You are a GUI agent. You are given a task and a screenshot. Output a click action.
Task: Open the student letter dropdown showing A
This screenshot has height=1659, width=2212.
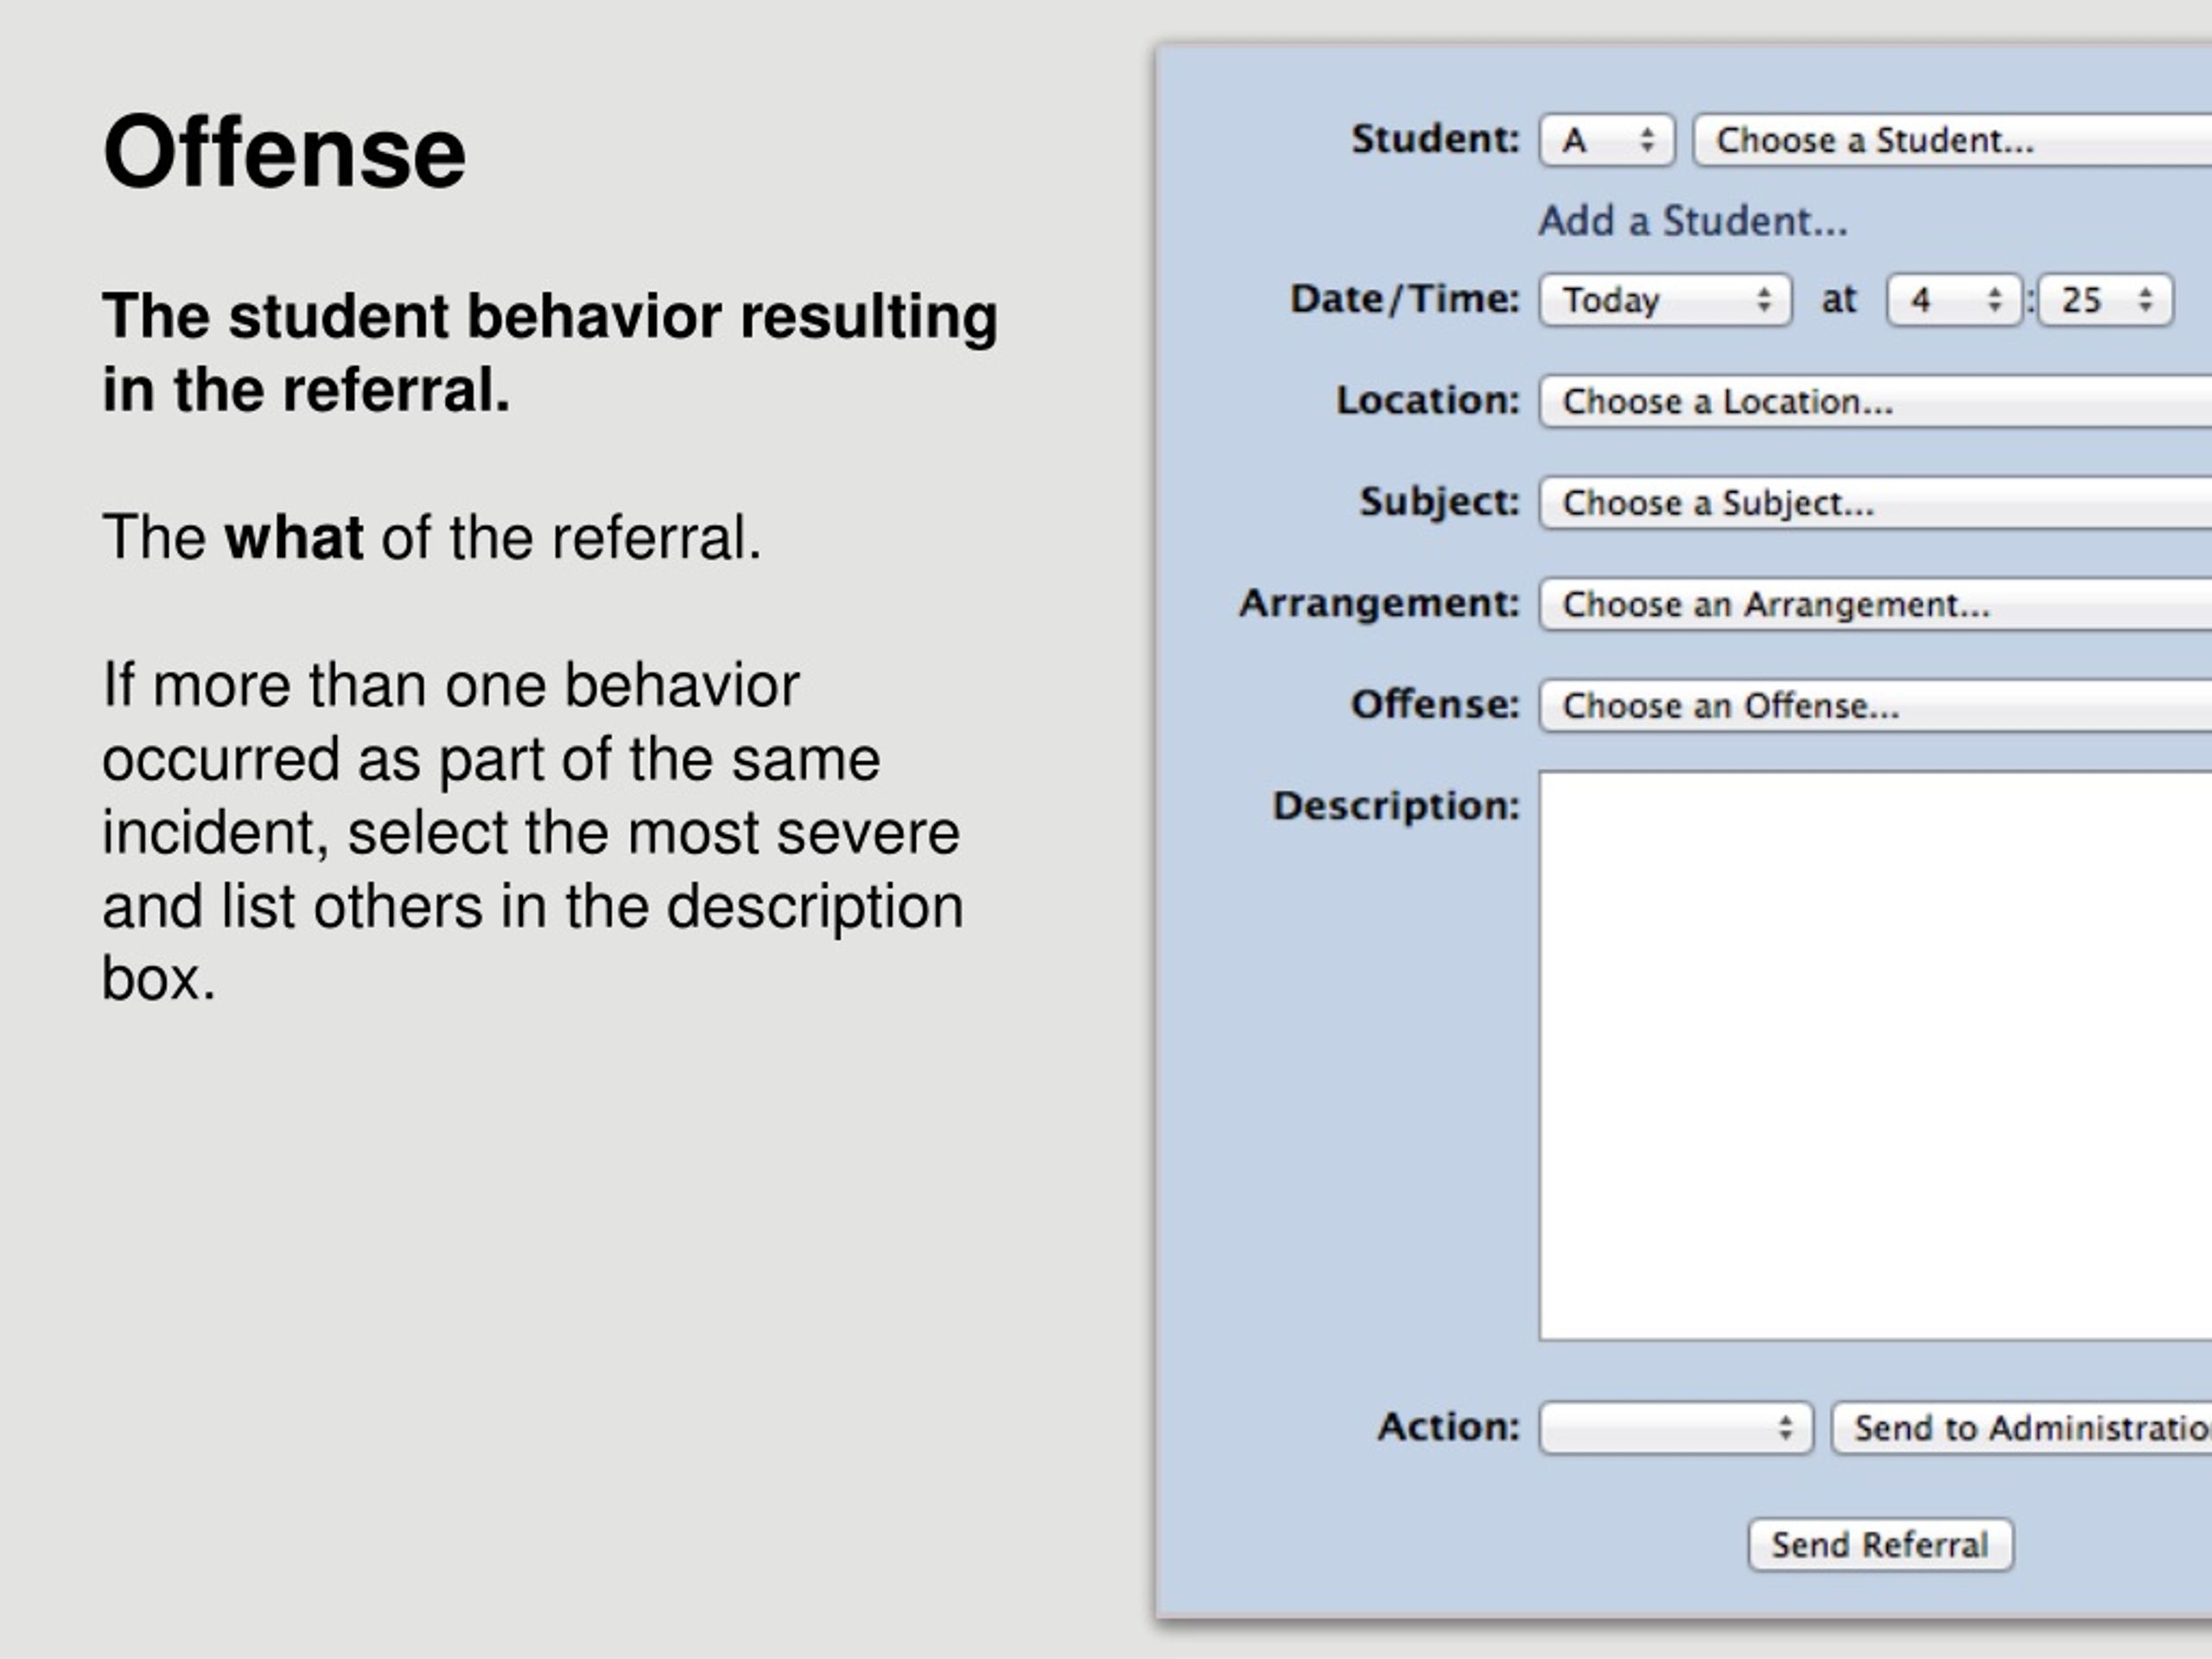pos(1607,140)
